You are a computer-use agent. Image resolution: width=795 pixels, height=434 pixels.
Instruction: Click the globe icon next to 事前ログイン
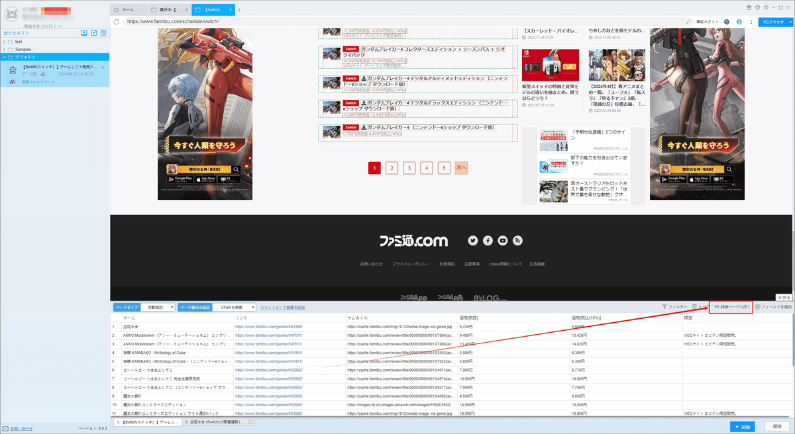[x=727, y=22]
